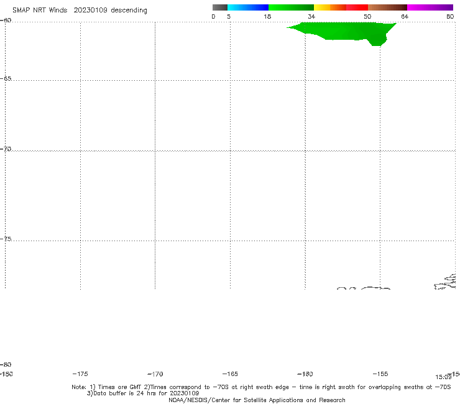Click the latitude label '-75'
The width and height of the screenshot is (460, 404).
pos(6,239)
